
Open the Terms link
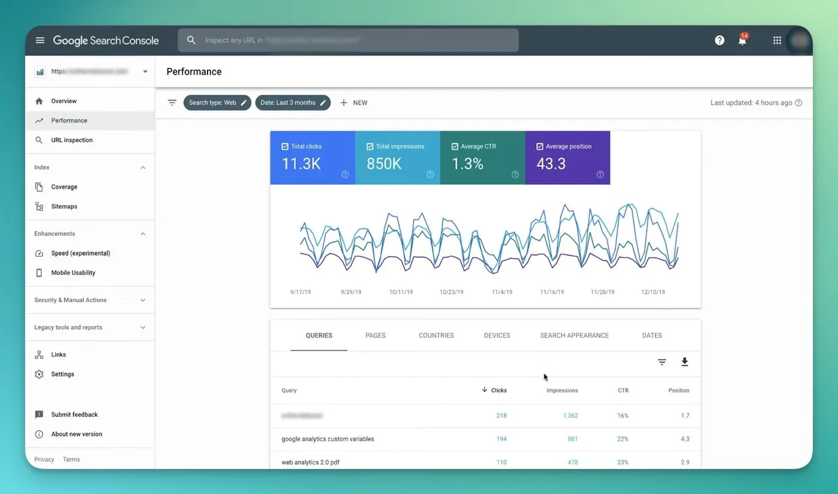point(71,459)
